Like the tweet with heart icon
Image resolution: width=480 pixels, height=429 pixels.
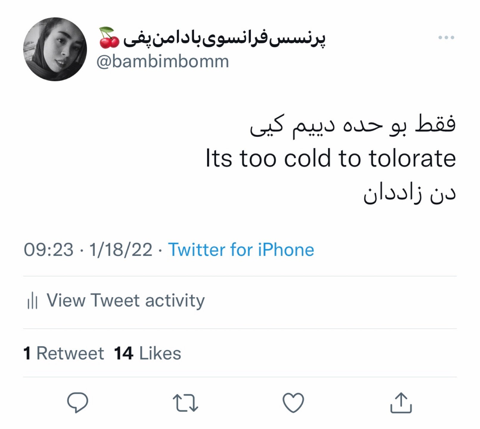[293, 402]
